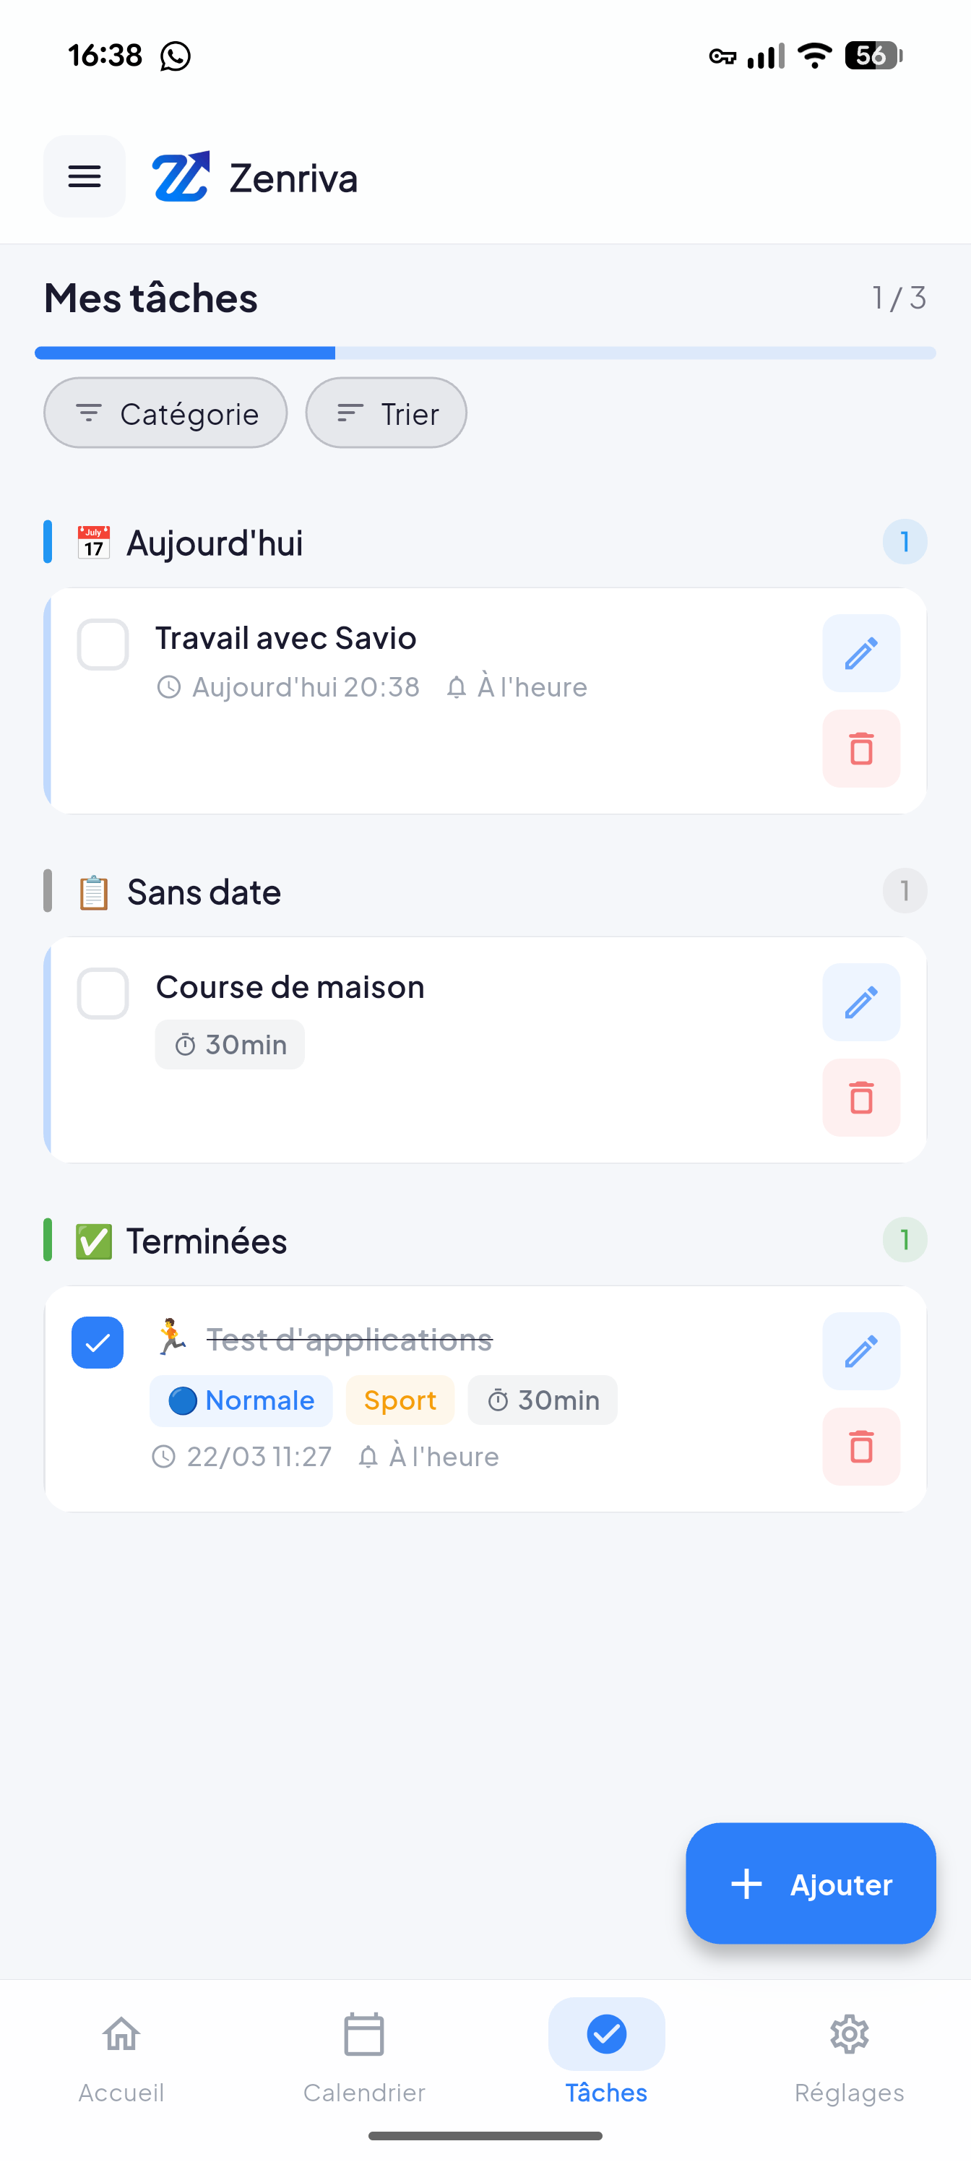This screenshot has width=971, height=2162.
Task: Edit the Course de maison task
Action: pos(860,1002)
